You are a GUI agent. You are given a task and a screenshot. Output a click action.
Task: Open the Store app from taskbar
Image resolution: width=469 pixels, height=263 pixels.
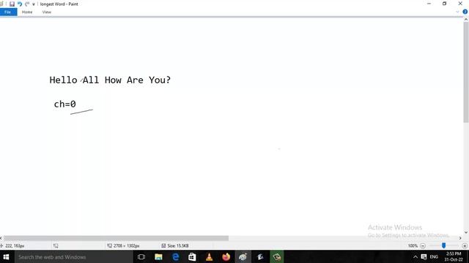coord(192,256)
